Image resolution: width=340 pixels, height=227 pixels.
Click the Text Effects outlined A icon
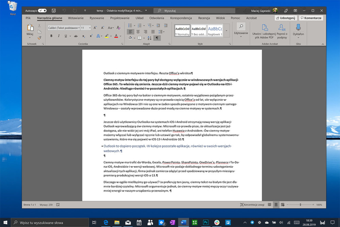98,36
